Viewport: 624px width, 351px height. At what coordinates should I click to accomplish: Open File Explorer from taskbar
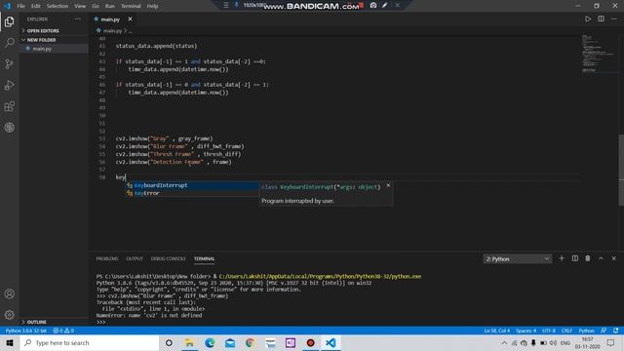tap(189, 342)
